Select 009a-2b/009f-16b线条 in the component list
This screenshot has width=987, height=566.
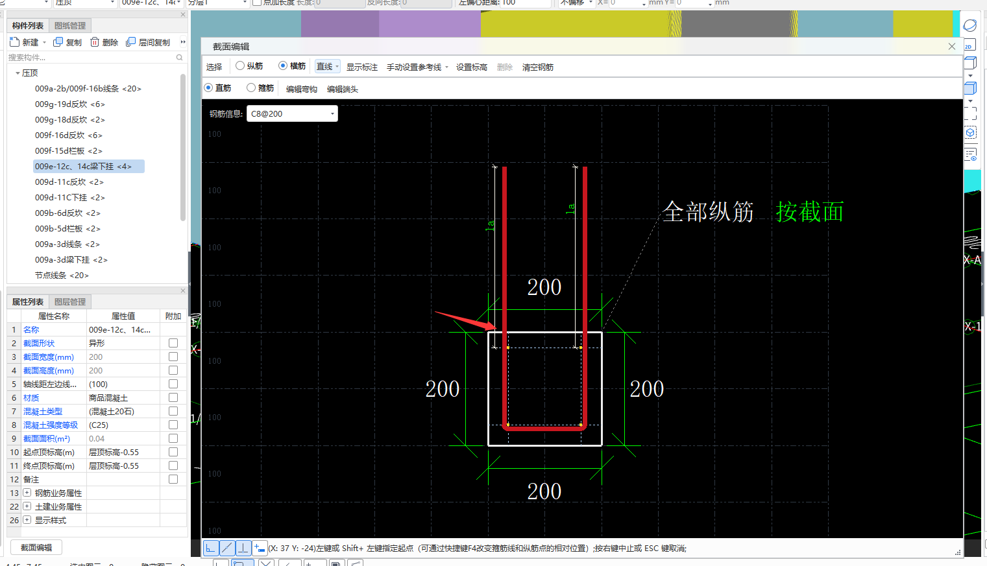pos(88,88)
